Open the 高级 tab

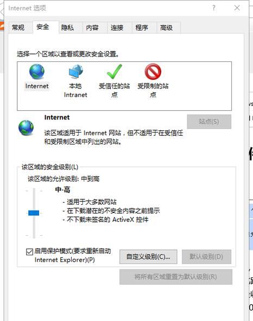(x=167, y=28)
